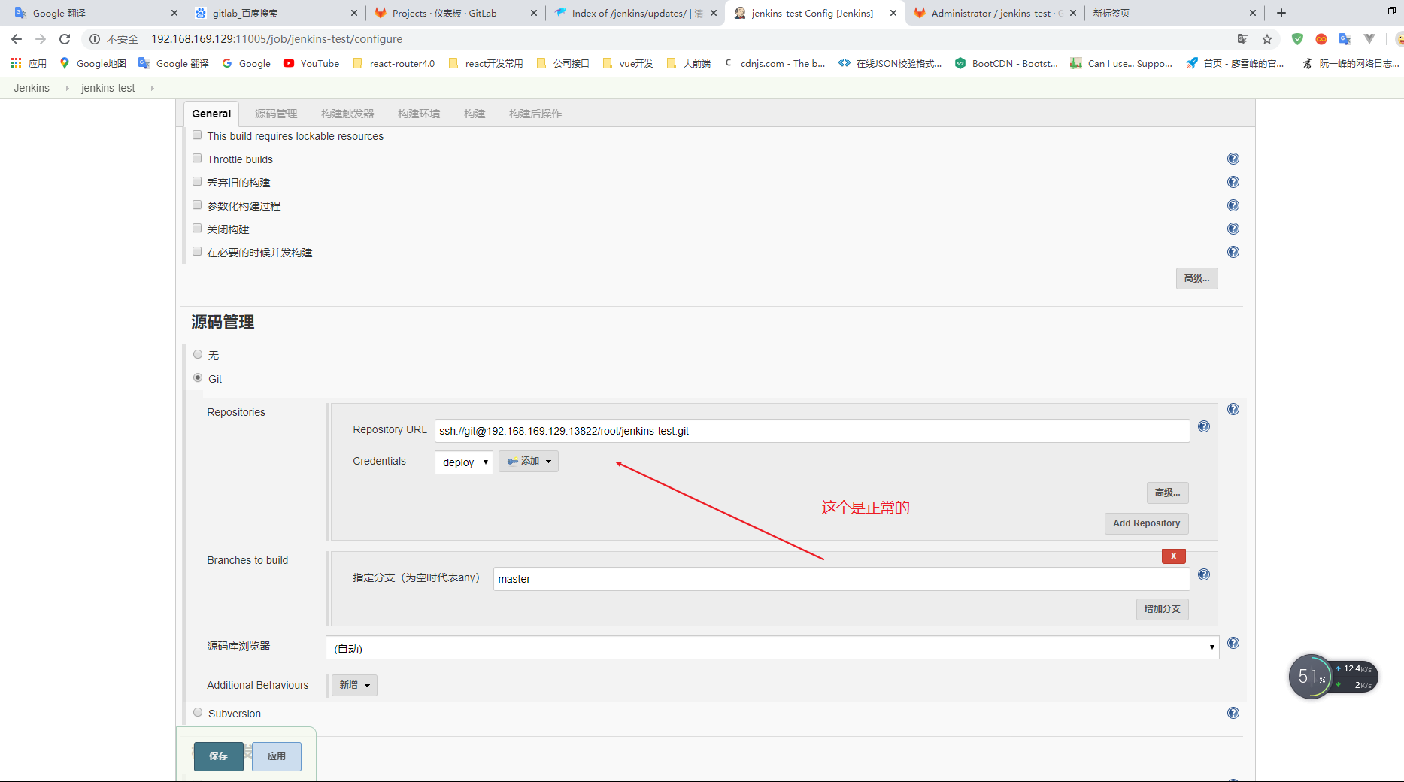Open YouTube bookmark
Image resolution: width=1404 pixels, height=782 pixels.
point(311,64)
